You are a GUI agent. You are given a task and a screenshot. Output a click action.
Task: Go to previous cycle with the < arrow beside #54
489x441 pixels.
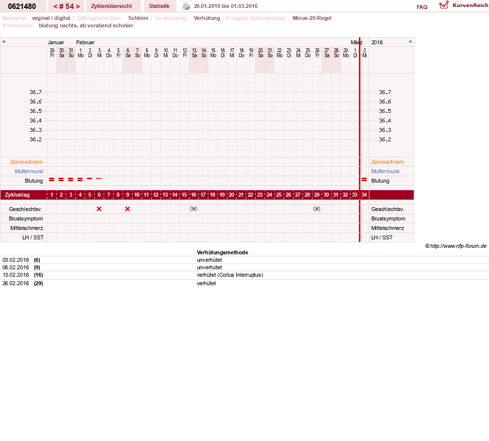click(x=55, y=6)
